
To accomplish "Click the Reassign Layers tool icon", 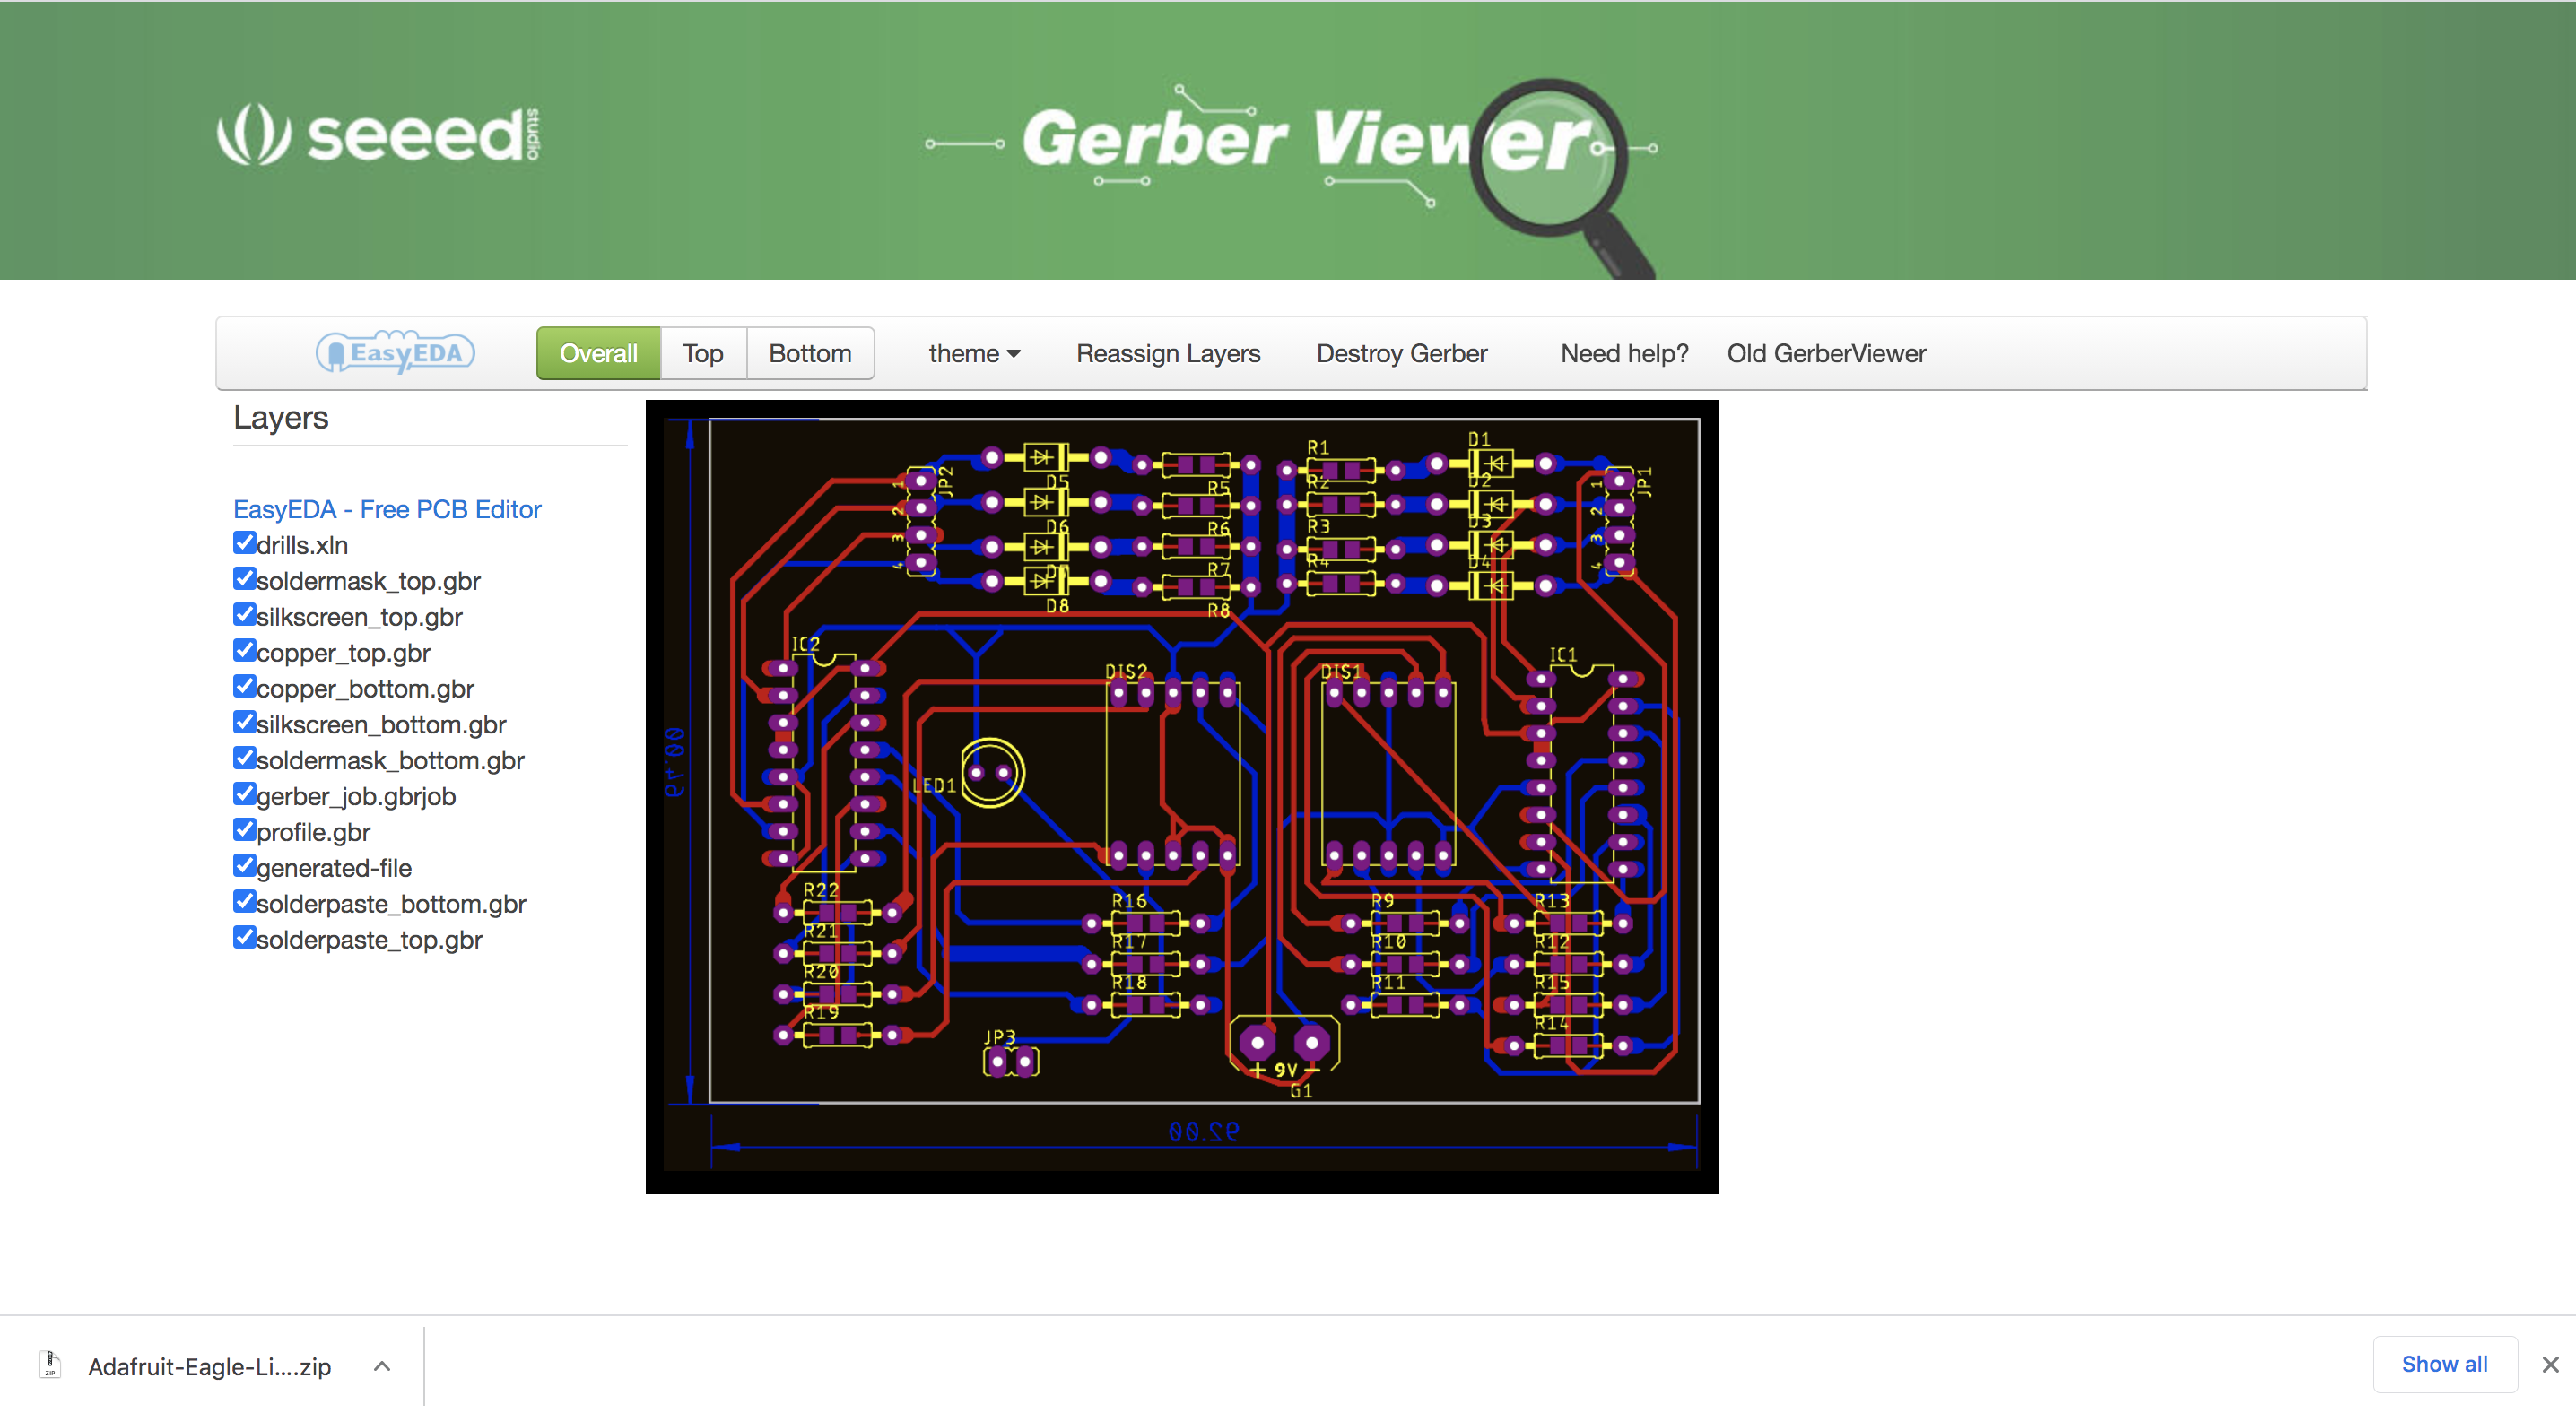I will coord(1168,353).
